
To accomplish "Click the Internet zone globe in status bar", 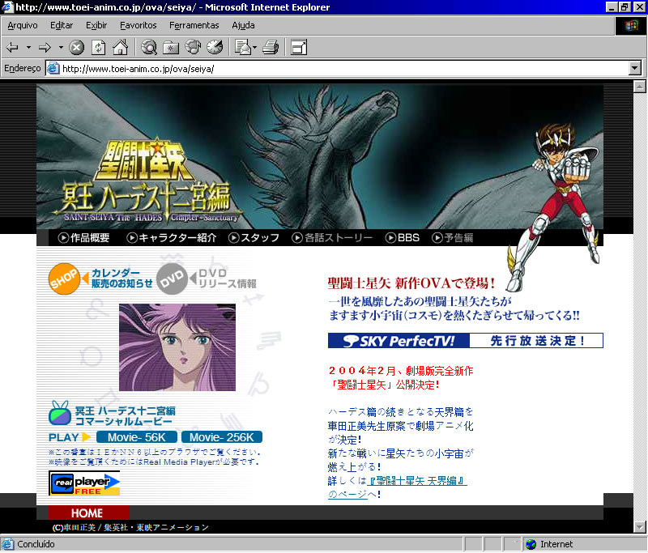I will point(531,545).
